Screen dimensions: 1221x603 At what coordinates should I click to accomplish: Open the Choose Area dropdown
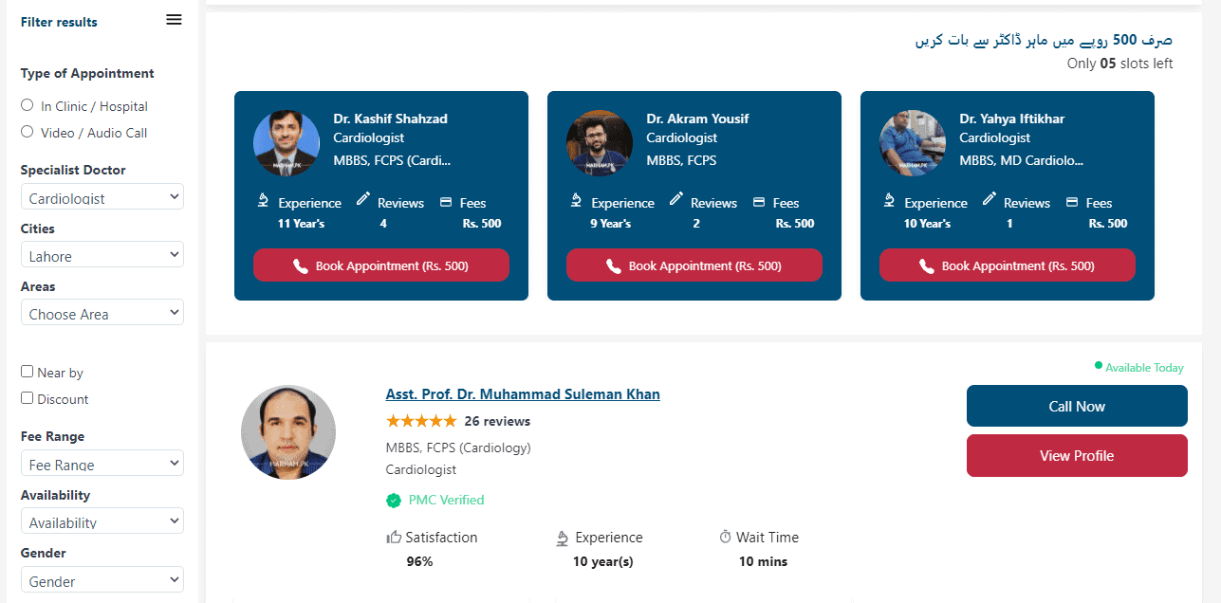pyautogui.click(x=102, y=313)
